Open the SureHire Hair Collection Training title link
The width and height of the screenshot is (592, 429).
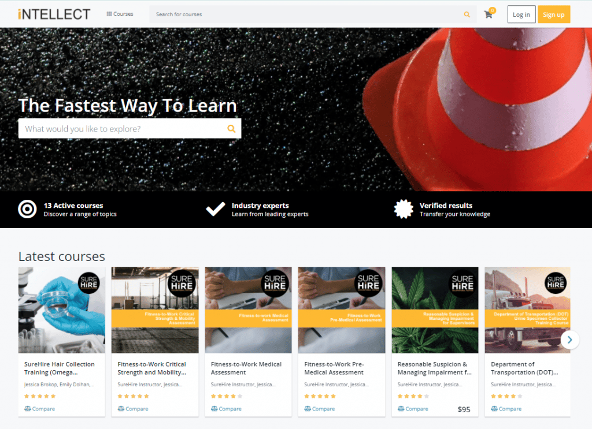(60, 368)
